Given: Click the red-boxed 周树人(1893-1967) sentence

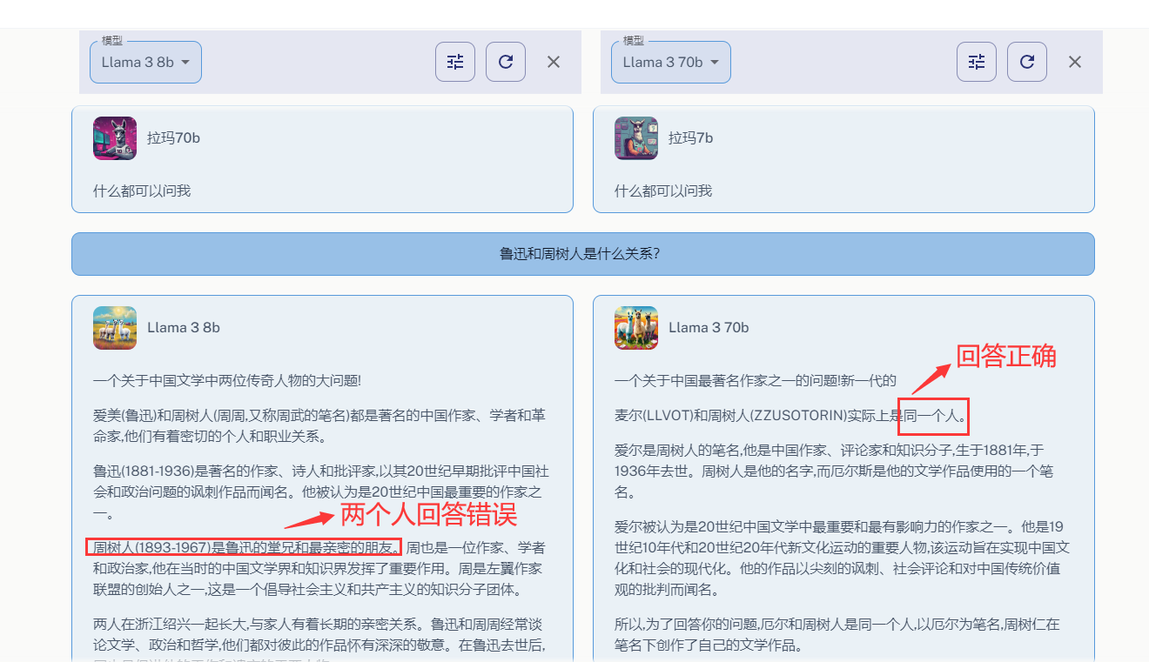Looking at the screenshot, I should tap(244, 547).
